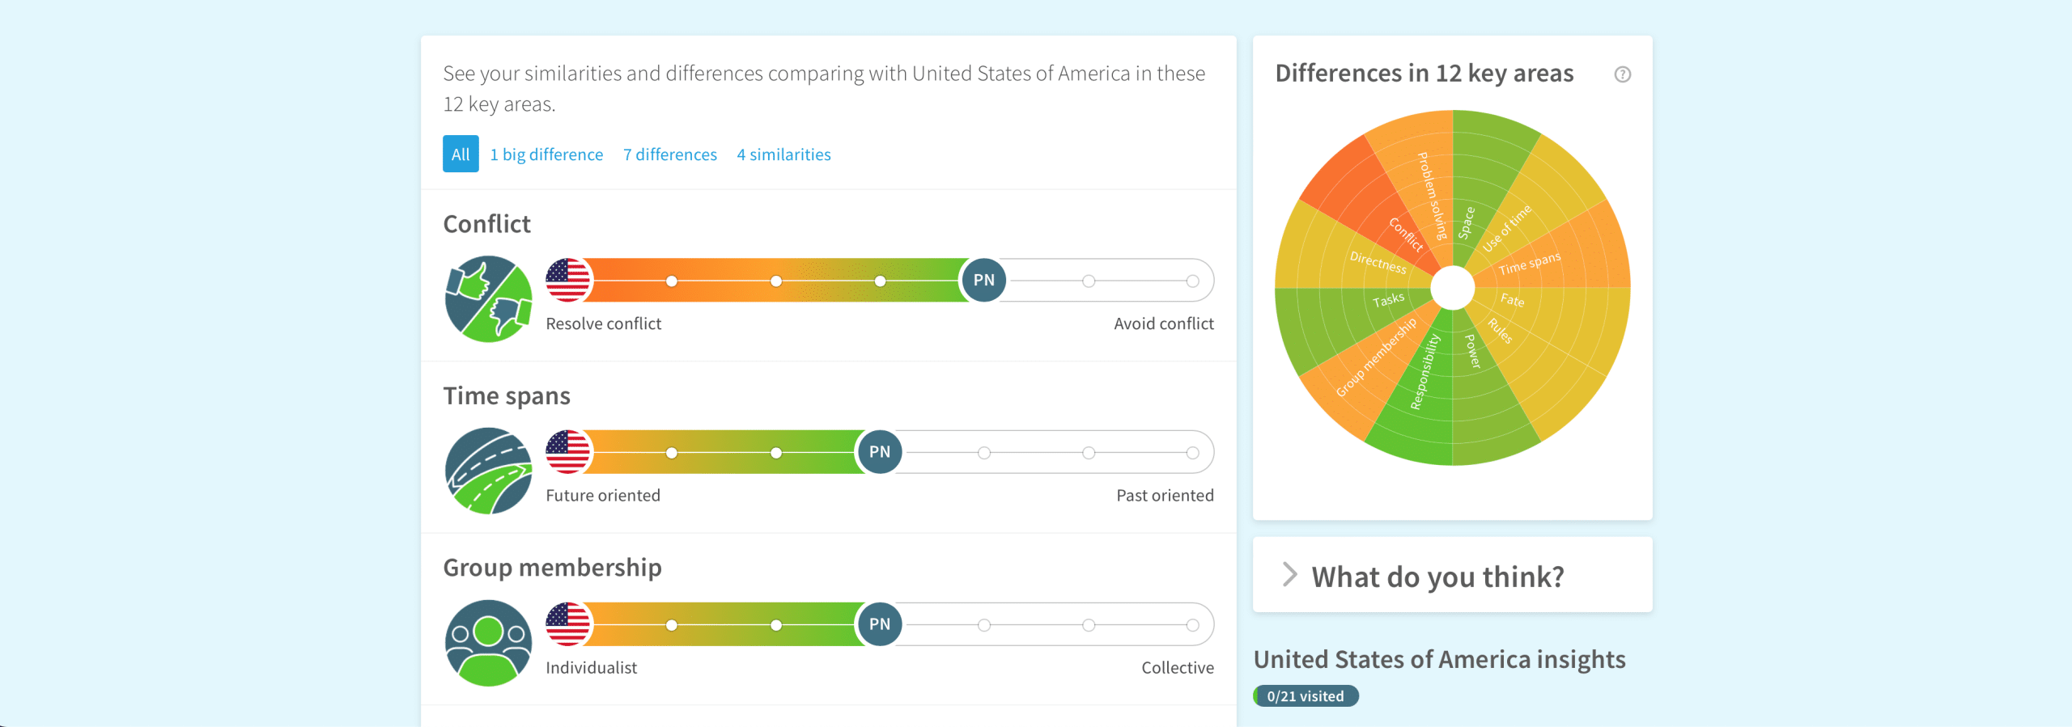Click the Time spans road icon
Image resolution: width=2072 pixels, height=727 pixels.
[x=489, y=471]
